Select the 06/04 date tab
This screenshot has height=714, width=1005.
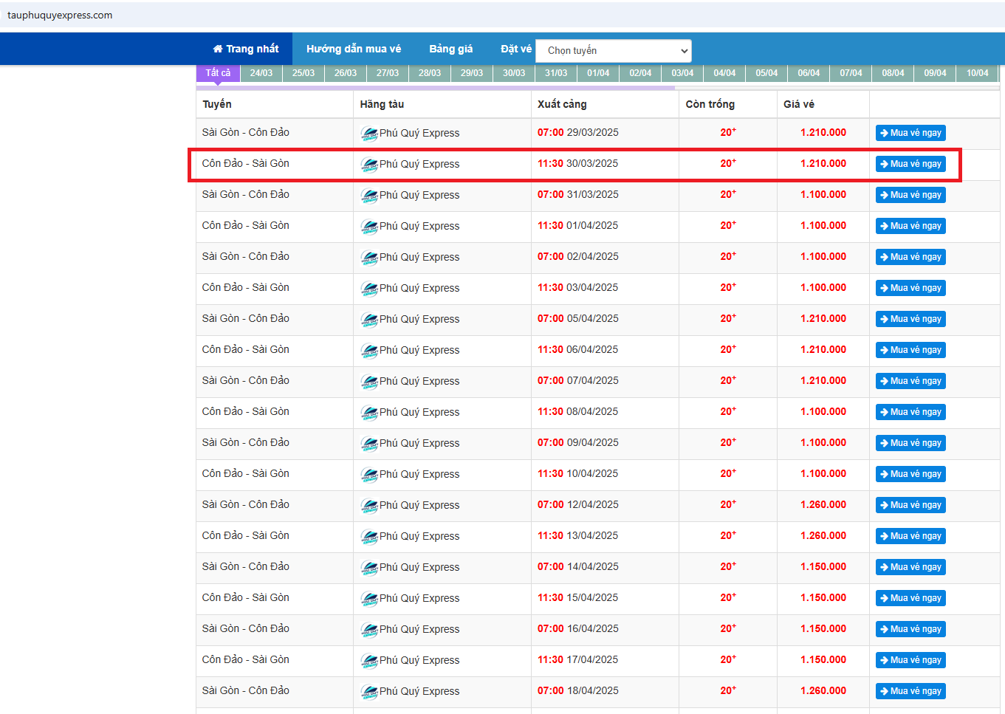809,73
